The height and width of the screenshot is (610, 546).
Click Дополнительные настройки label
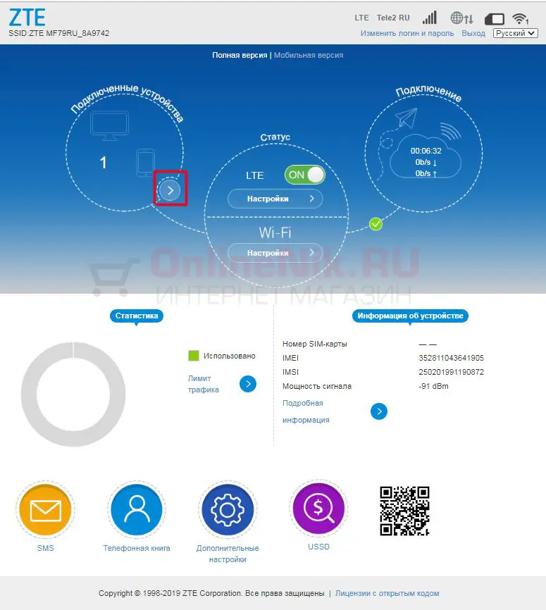(228, 554)
